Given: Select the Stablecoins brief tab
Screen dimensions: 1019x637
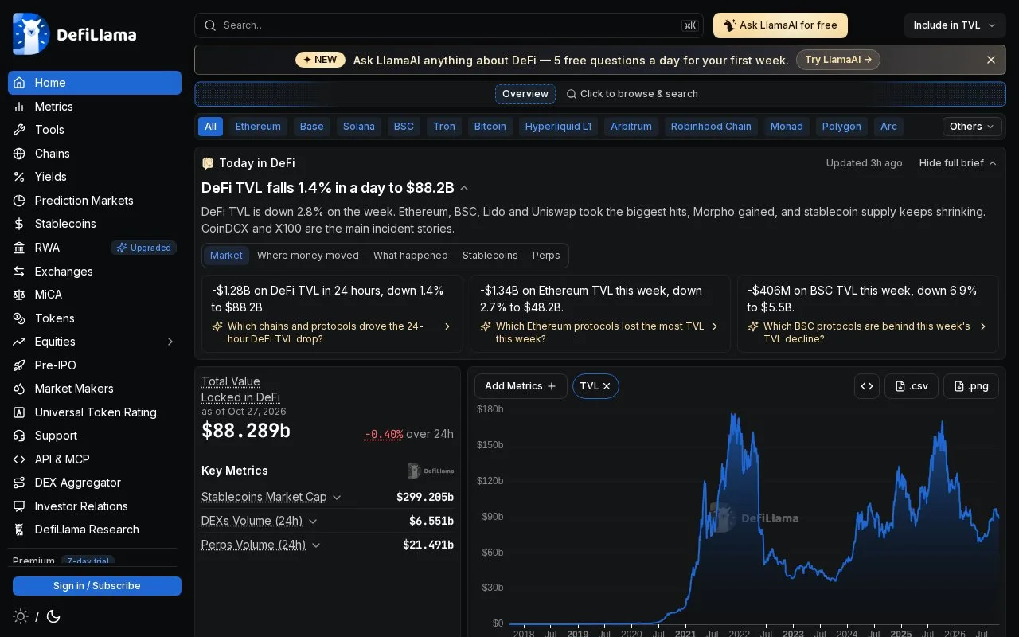Looking at the screenshot, I should (x=490, y=256).
